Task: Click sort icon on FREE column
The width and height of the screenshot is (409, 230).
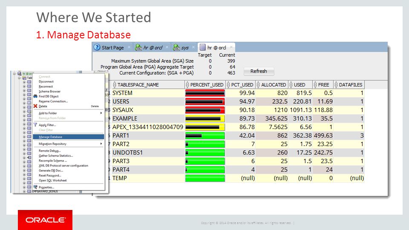Action: 315,85
